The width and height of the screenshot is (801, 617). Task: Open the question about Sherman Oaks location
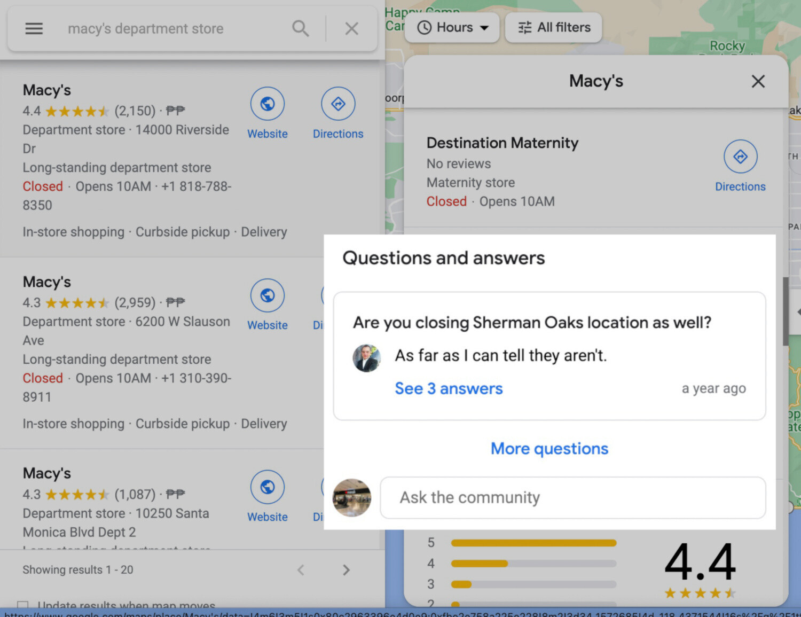click(x=532, y=323)
